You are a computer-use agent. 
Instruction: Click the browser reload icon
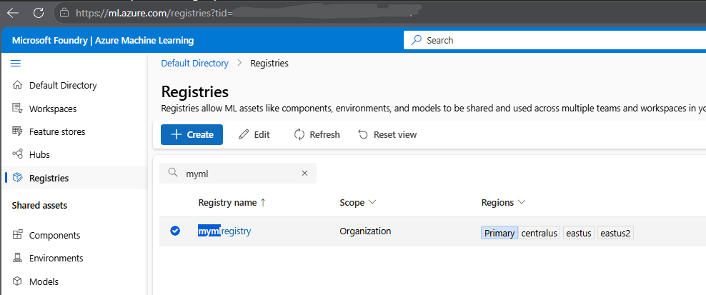(38, 12)
